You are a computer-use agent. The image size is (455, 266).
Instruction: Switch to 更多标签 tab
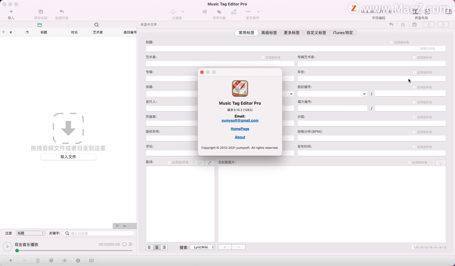pos(292,33)
